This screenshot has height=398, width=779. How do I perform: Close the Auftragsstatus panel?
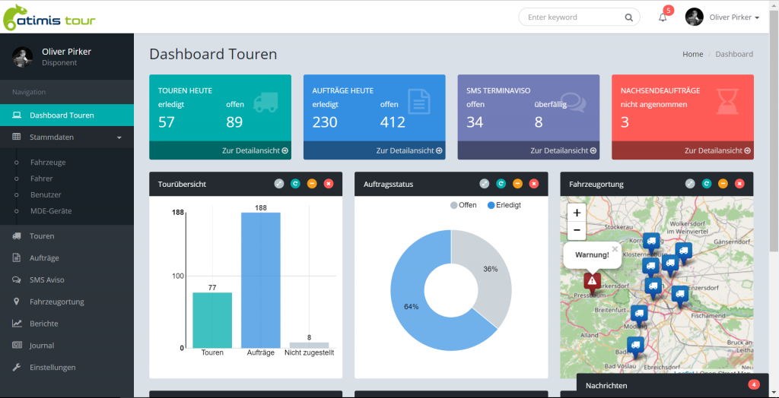click(534, 184)
